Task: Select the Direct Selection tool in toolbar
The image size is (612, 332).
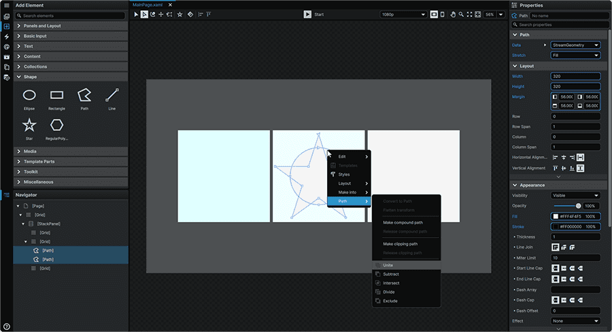Action: point(144,14)
